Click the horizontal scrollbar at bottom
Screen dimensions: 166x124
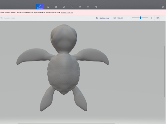pyautogui.click(x=66, y=123)
